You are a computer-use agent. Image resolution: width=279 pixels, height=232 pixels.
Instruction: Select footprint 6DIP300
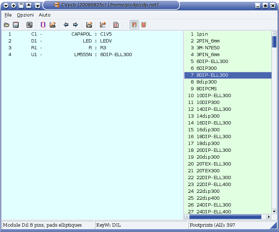coord(228,68)
